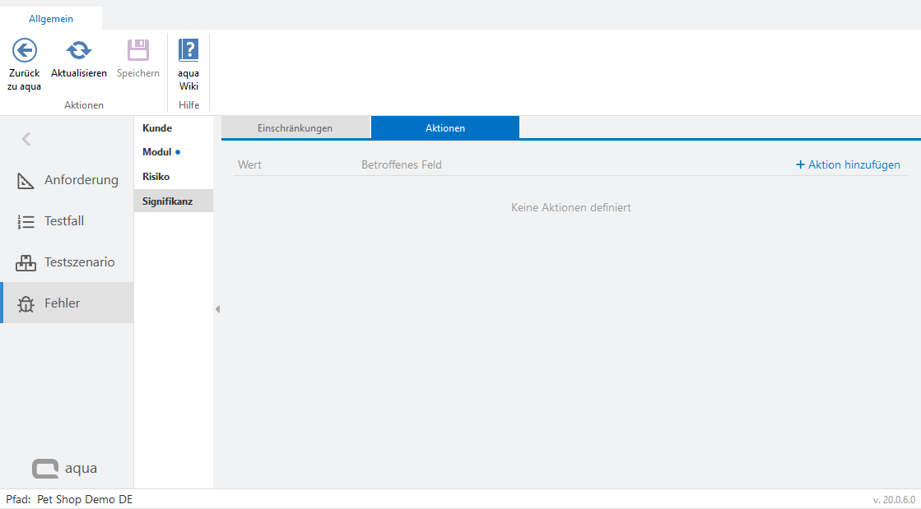The height and width of the screenshot is (509, 921).
Task: Click the Betroffenes Feld column header
Action: click(x=401, y=164)
